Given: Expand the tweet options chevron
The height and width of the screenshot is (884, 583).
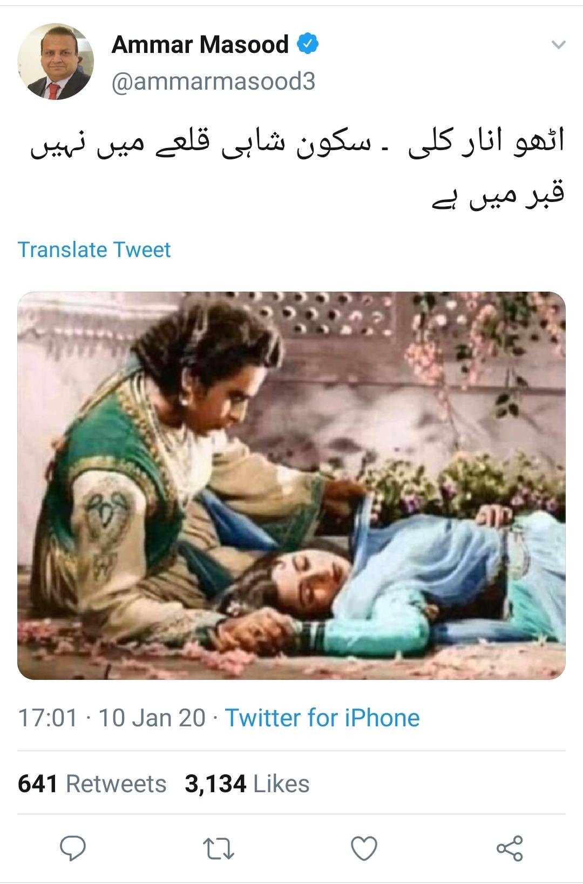Looking at the screenshot, I should (559, 45).
